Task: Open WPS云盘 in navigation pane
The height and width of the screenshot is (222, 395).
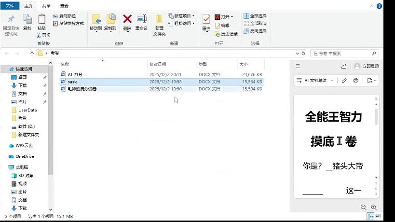Action: [x=24, y=146]
